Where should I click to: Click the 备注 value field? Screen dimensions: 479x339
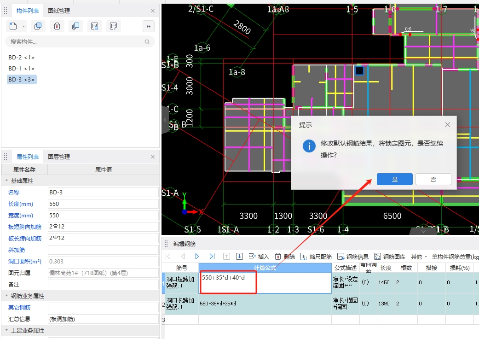103,284
